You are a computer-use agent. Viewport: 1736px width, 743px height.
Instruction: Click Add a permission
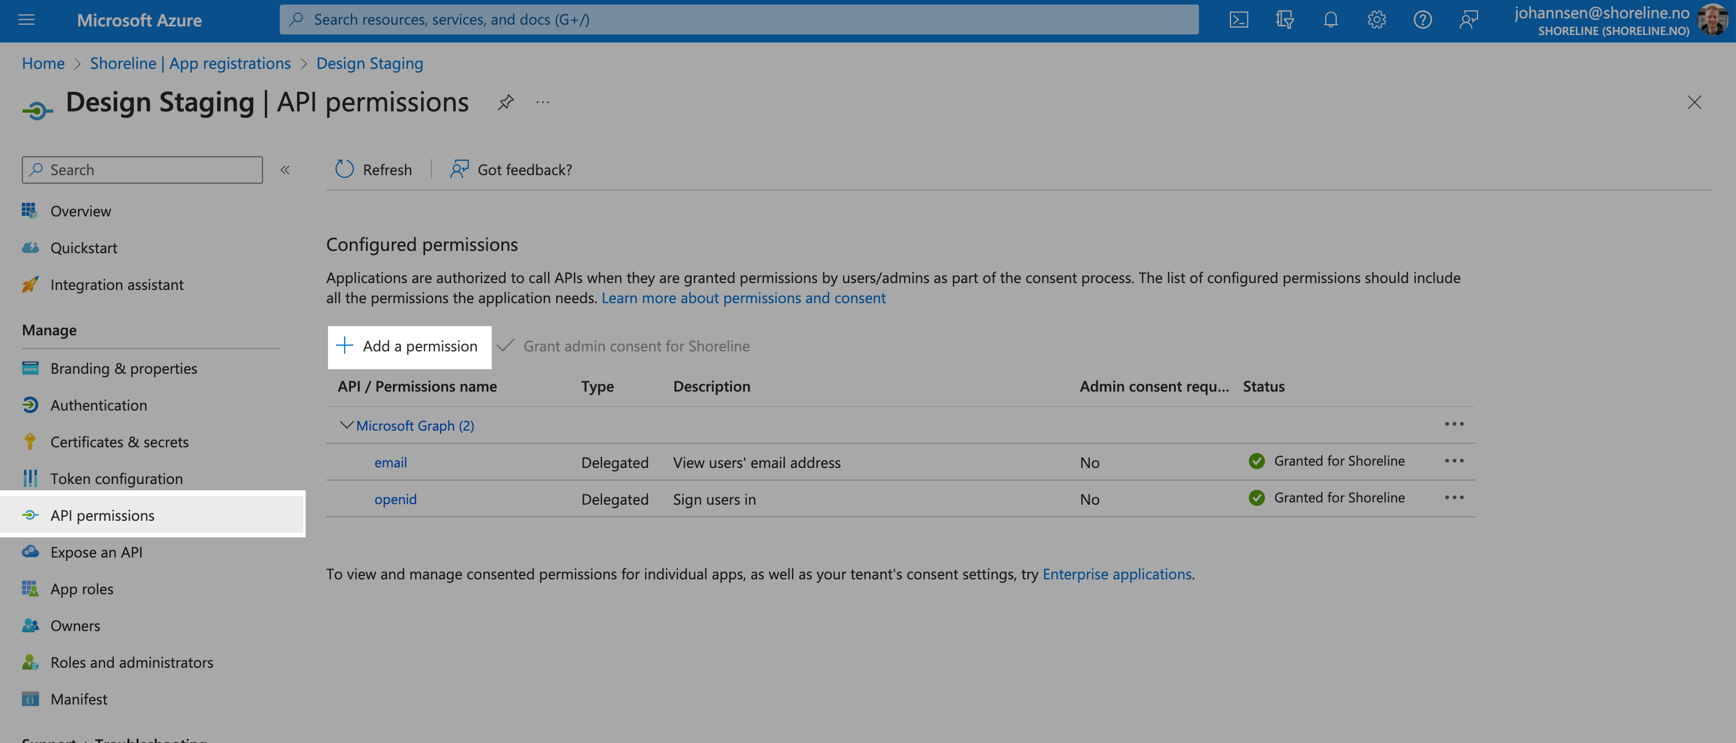(410, 346)
